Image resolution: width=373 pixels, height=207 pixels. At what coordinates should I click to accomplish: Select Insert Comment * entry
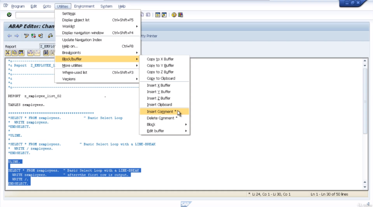(165, 111)
